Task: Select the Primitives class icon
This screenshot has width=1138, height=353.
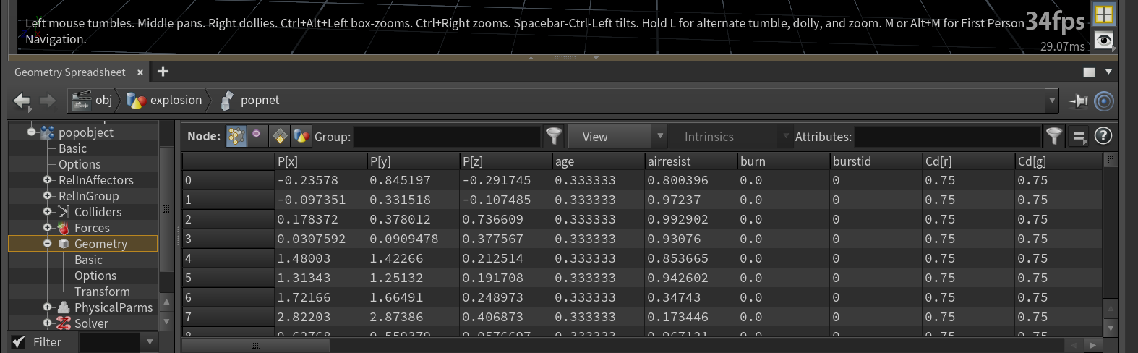Action: (280, 136)
